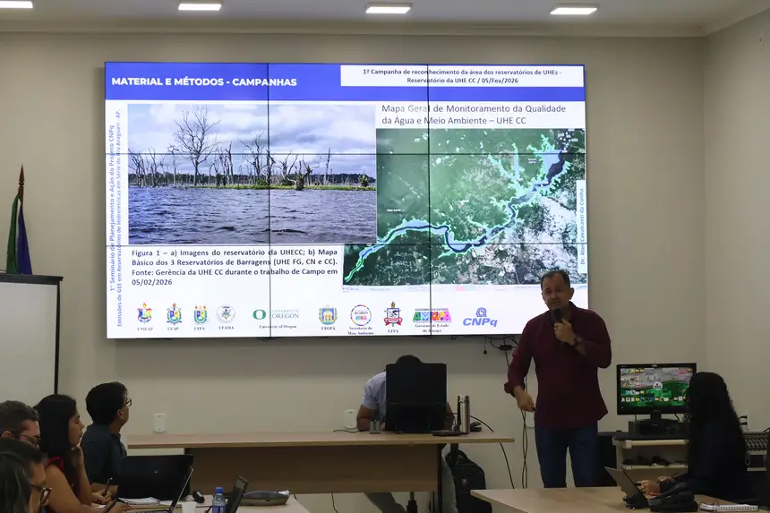Select the 'Material e Métodos - Campanhas' slide title
The width and height of the screenshot is (770, 513).
[x=203, y=81]
